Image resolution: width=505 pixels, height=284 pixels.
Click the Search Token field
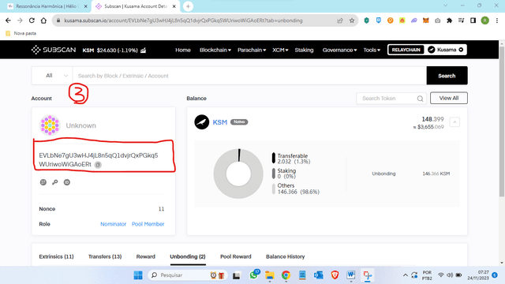[391, 99]
